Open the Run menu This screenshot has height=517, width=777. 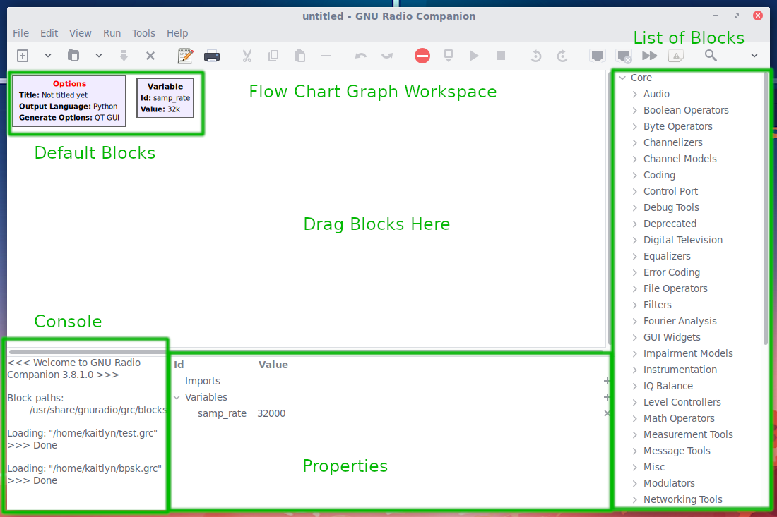pos(112,33)
